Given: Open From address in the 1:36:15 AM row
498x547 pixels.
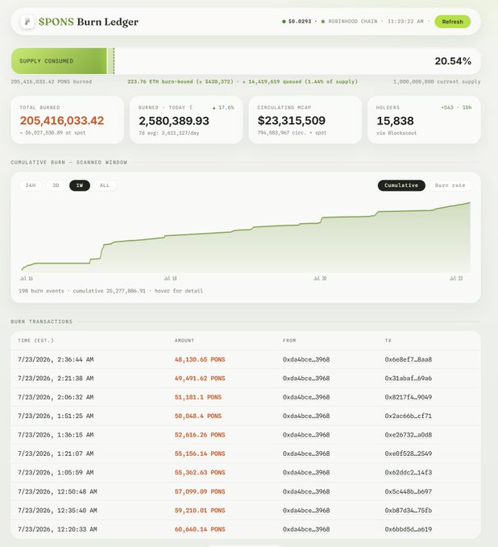Looking at the screenshot, I should 306,435.
